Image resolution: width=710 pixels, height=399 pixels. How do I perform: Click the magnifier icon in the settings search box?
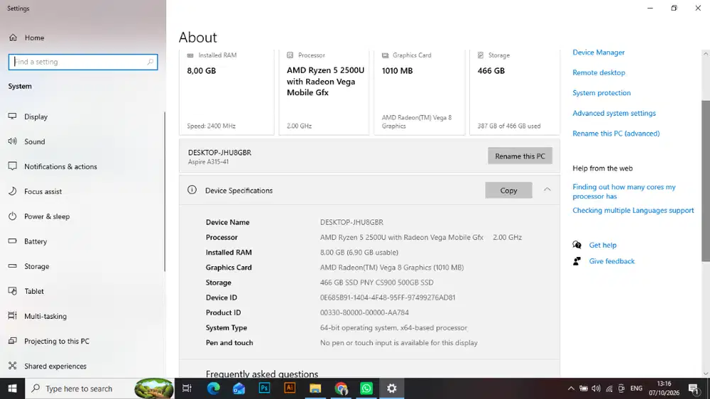click(x=151, y=62)
